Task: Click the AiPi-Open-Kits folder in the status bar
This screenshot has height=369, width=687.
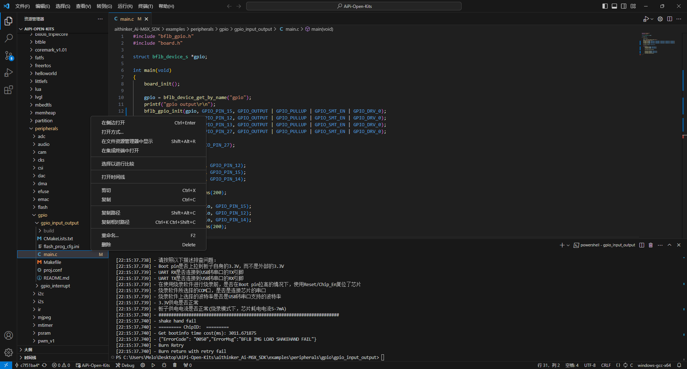Action: tap(93, 365)
